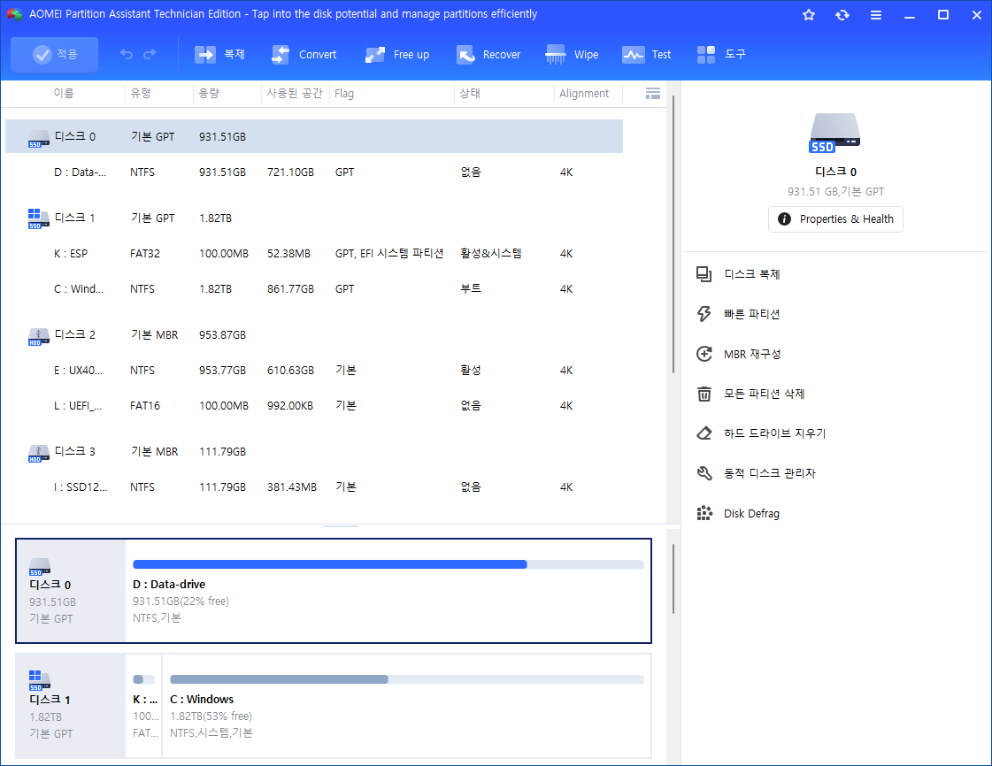Open the Free up menu
992x766 pixels.
tap(397, 54)
